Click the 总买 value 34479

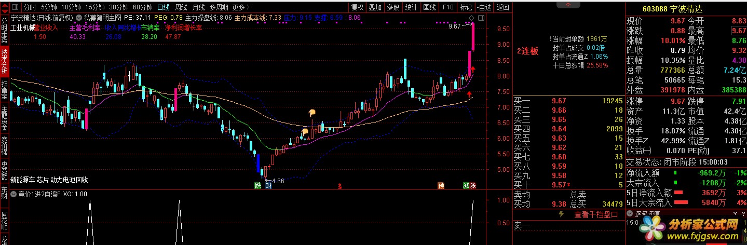(612, 203)
